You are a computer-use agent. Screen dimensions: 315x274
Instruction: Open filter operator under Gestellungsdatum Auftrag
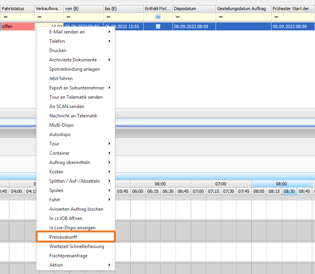221,17
